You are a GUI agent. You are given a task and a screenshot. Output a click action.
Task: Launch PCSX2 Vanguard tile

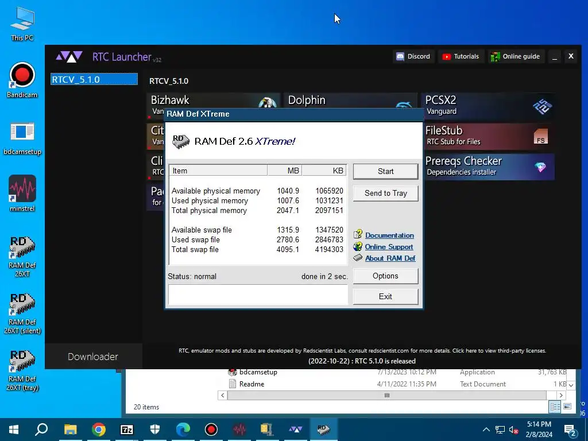click(x=488, y=106)
